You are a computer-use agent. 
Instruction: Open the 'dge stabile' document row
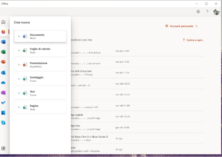pos(137,116)
